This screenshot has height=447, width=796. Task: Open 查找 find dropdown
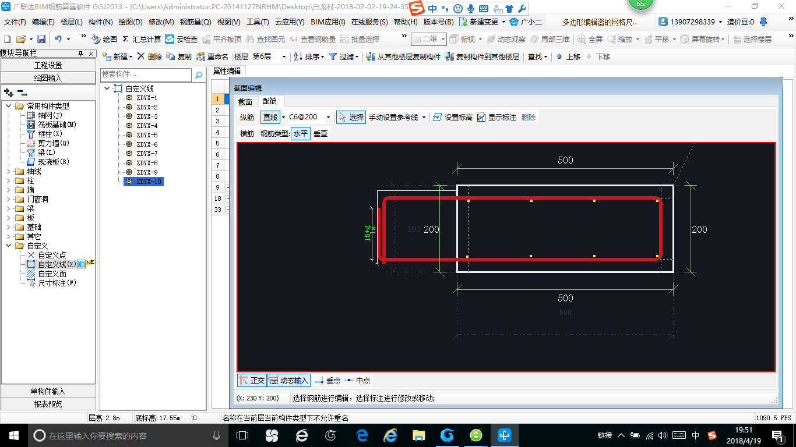point(538,56)
